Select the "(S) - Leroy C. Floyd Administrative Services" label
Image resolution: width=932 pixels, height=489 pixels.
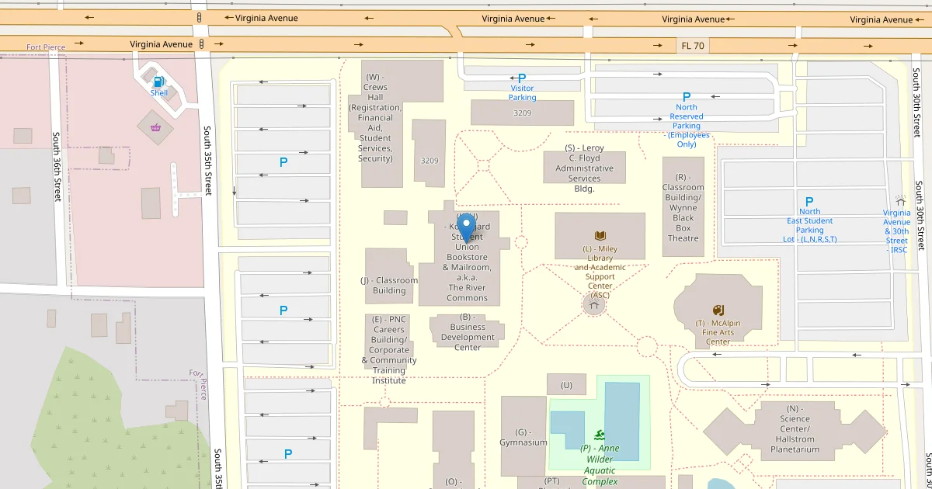coord(585,168)
